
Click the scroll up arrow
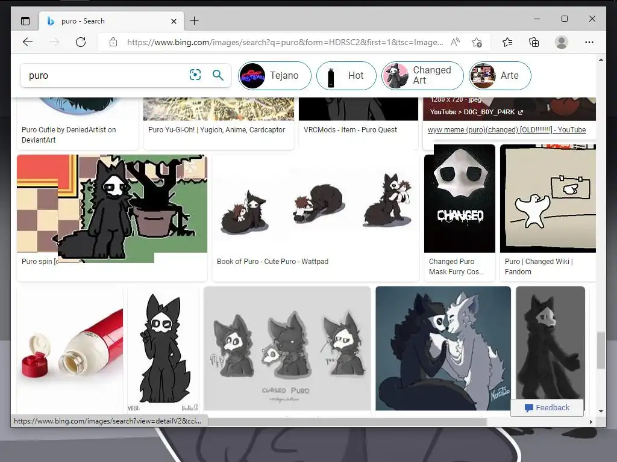[601, 60]
